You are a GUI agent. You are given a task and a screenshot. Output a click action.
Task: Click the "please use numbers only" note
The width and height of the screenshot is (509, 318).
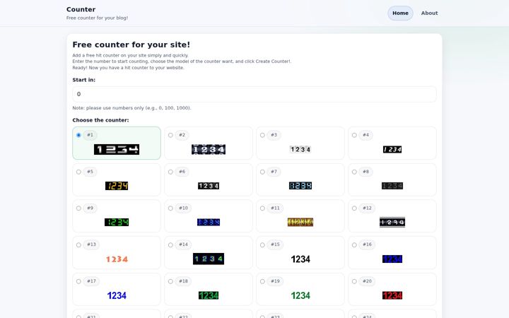(131, 107)
